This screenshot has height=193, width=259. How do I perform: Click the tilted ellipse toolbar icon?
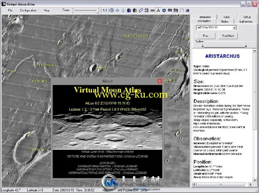[141, 11]
